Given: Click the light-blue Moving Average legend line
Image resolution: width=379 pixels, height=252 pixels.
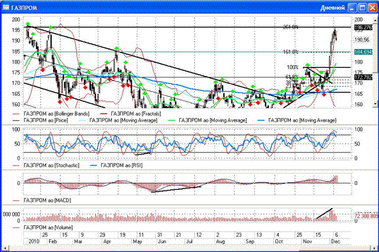Looking at the screenshot, I should pos(82,120).
